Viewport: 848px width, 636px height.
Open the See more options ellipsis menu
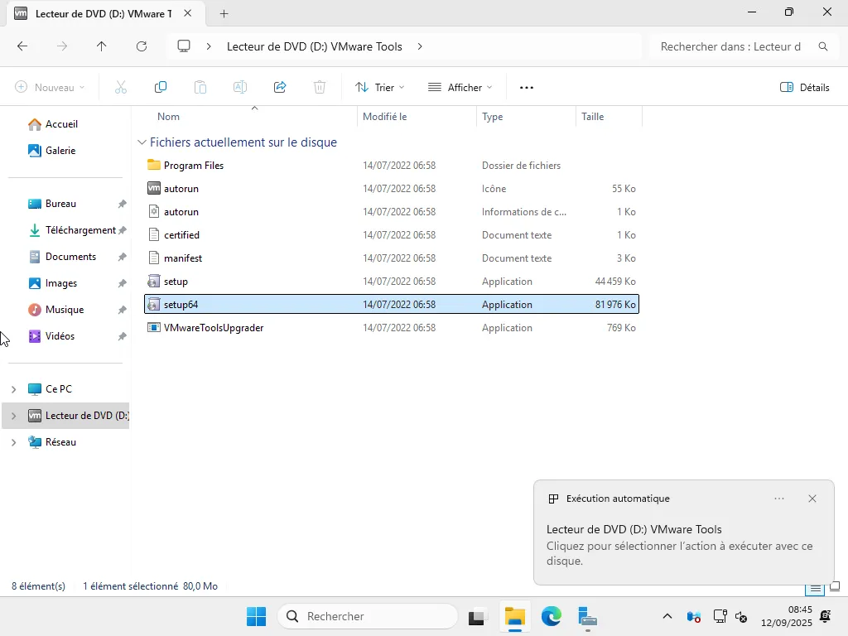[527, 87]
